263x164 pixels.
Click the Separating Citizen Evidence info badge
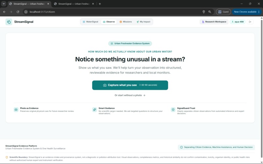(x=216, y=147)
